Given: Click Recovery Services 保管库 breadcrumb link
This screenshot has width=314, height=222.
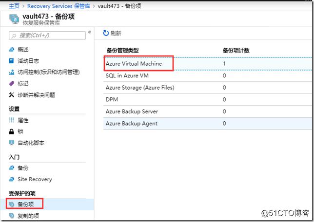Looking at the screenshot, I should pyautogui.click(x=59, y=6).
